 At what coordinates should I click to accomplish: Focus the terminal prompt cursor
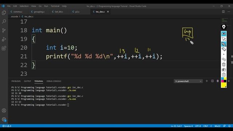(68, 105)
